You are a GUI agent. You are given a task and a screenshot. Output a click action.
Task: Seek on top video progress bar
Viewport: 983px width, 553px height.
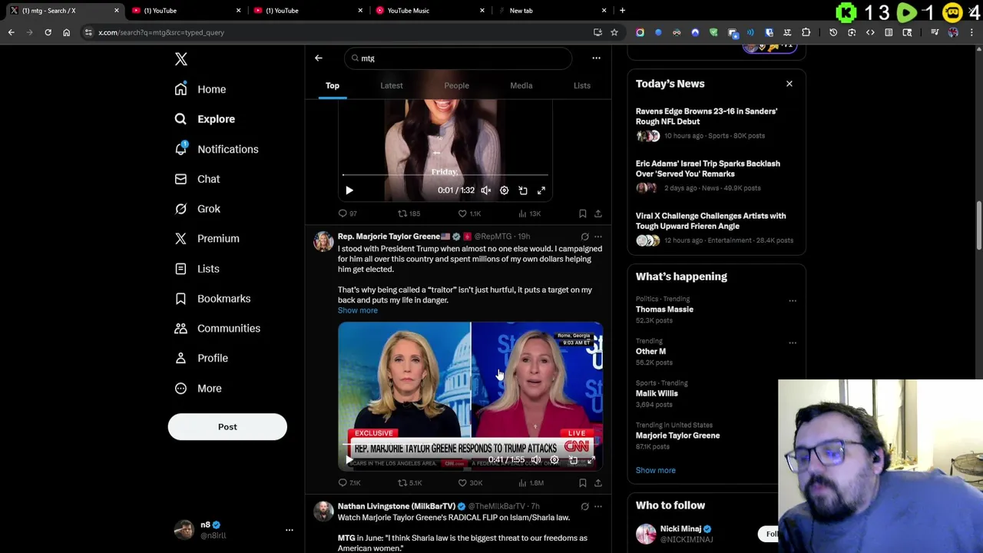pos(445,176)
